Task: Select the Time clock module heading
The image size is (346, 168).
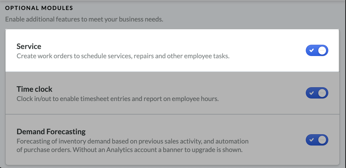Action: point(34,89)
